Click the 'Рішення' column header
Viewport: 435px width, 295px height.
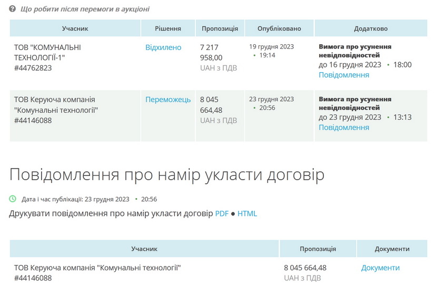point(168,28)
